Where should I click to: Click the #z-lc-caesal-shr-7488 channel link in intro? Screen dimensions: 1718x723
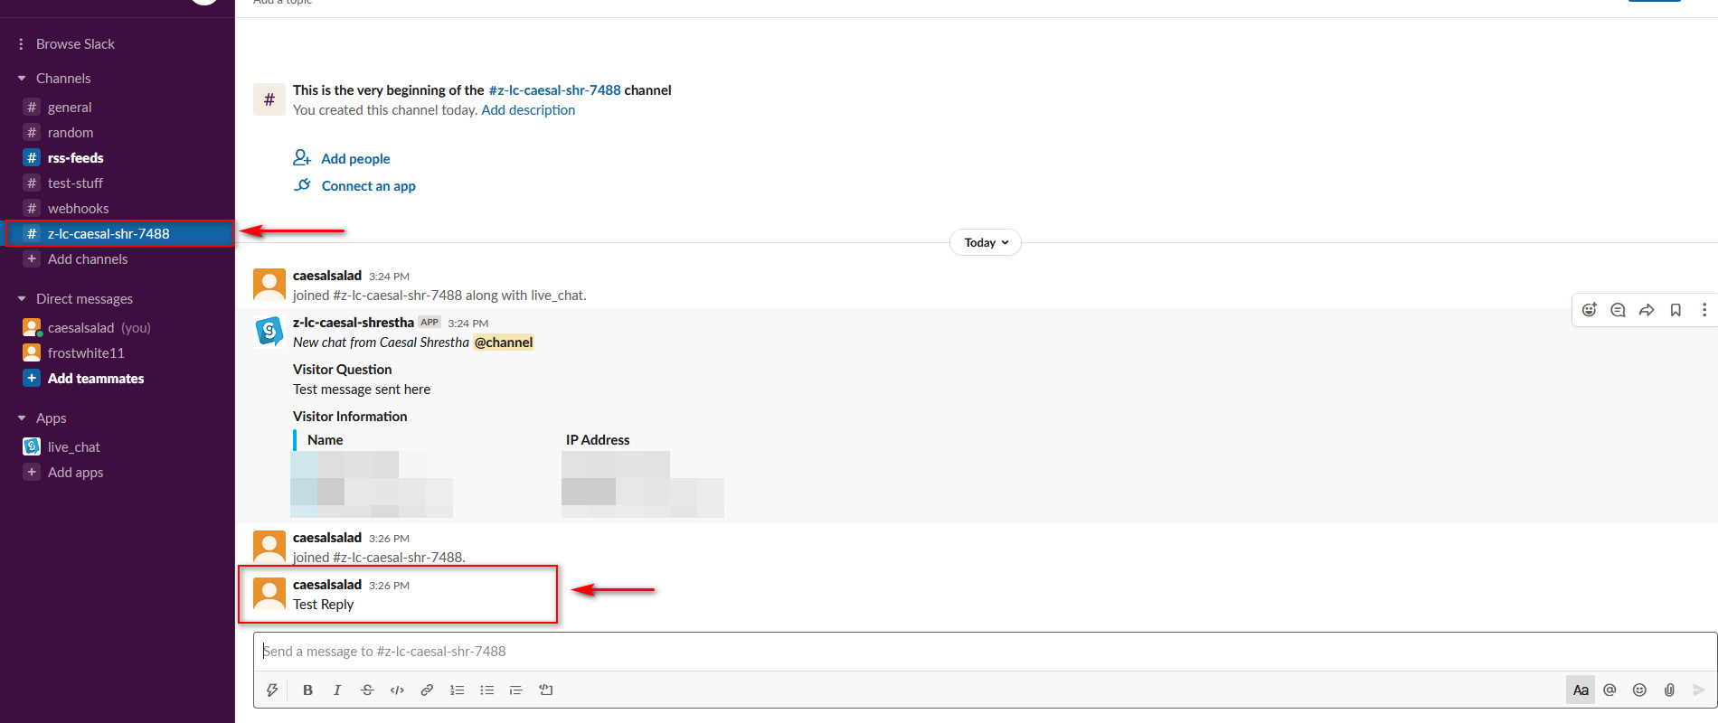click(x=554, y=90)
